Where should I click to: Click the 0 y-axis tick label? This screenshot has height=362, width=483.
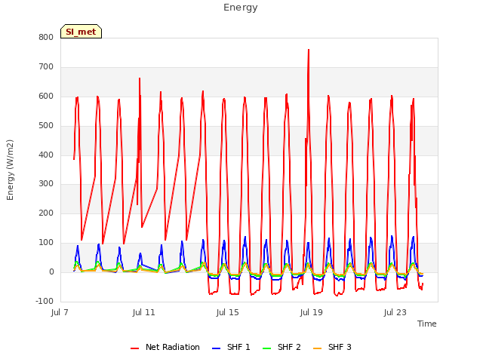pyautogui.click(x=51, y=272)
